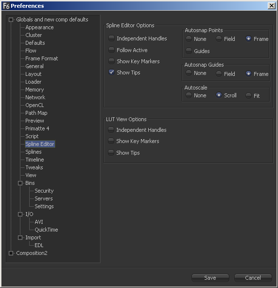Collapse the Import tree node
The height and width of the screenshot is (288, 278).
click(x=20, y=237)
